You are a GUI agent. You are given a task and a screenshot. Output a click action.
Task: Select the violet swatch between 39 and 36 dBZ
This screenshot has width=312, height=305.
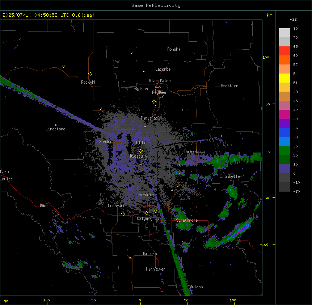(284, 123)
